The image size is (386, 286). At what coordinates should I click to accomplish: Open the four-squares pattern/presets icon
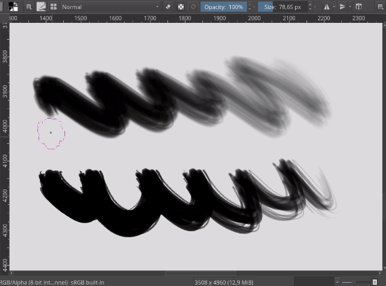[54, 7]
